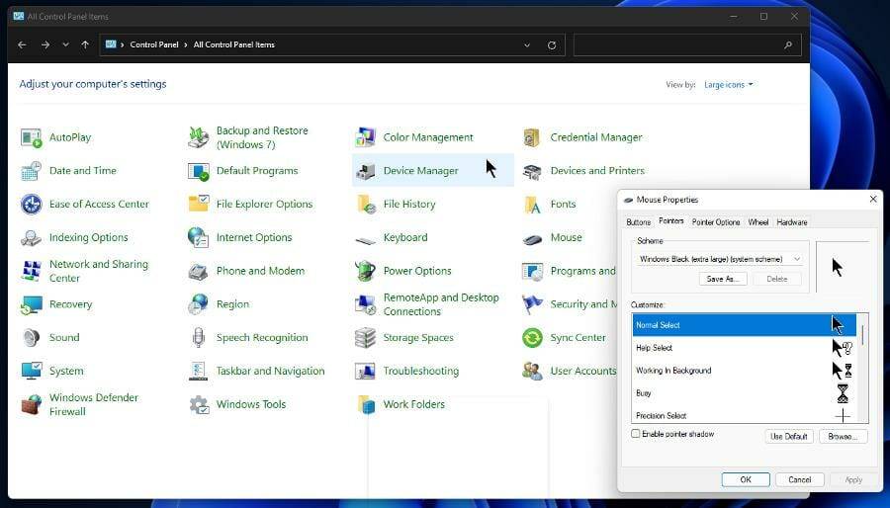890x508 pixels.
Task: Open the Sync Center icon
Action: pyautogui.click(x=532, y=338)
